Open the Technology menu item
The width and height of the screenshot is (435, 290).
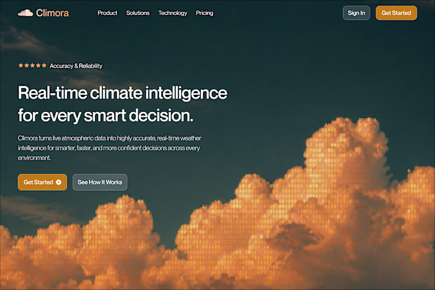173,13
